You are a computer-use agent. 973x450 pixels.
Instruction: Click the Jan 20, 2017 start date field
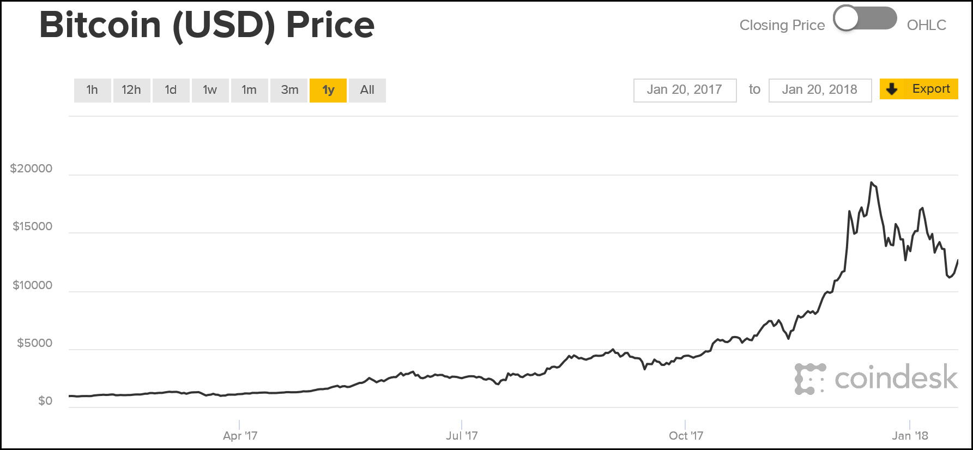[x=685, y=90]
